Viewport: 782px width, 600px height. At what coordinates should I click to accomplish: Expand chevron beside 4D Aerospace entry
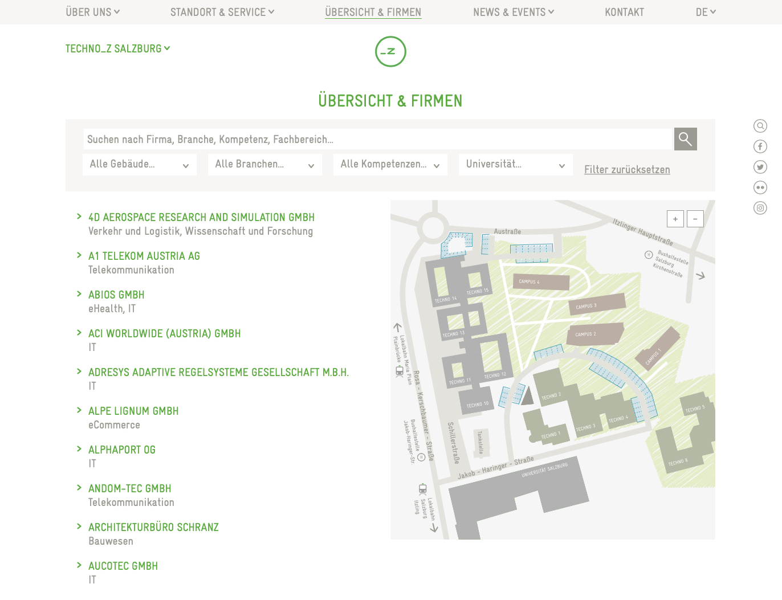point(79,217)
